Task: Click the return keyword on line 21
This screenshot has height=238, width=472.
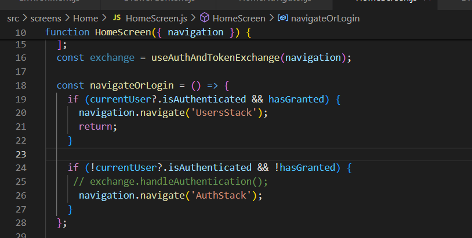Action: (x=97, y=126)
